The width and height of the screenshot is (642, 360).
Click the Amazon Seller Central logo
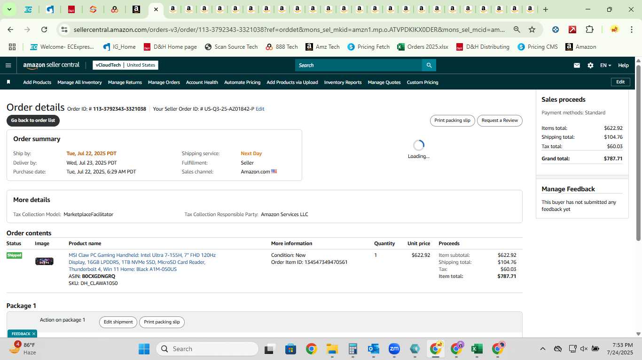tap(51, 65)
